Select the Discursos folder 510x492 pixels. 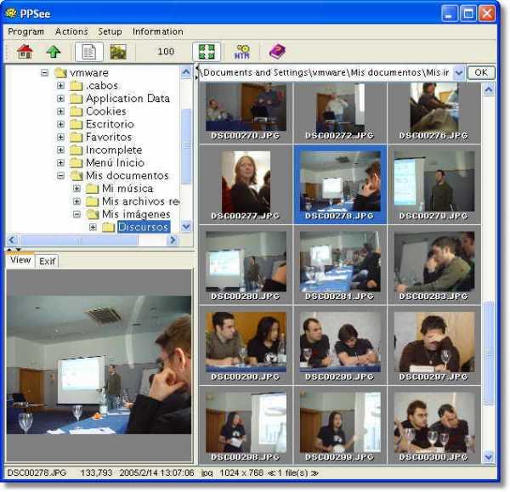point(143,227)
